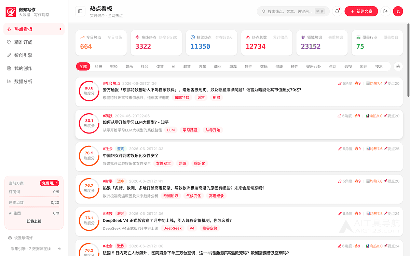Click the 即将上线 text

pos(34,221)
